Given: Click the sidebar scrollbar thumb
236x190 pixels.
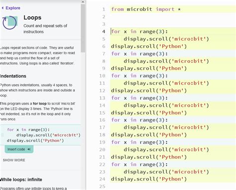Looking at the screenshot, I should click(83, 28).
